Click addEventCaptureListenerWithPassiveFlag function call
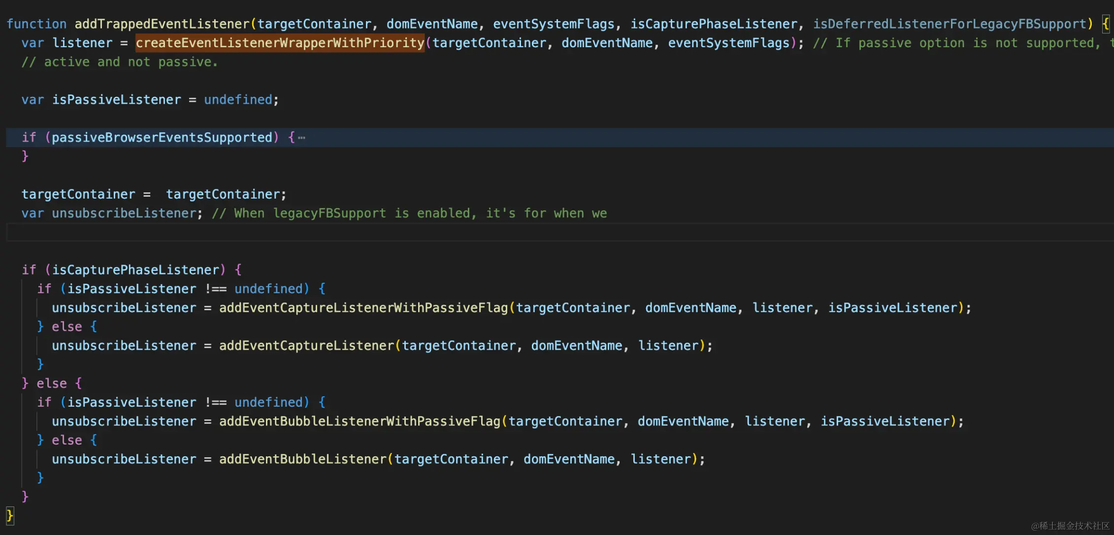This screenshot has height=535, width=1114. [x=363, y=308]
